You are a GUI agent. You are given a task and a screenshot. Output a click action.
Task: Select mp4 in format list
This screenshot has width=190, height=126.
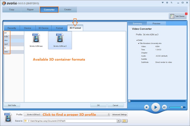(x=14, y=44)
